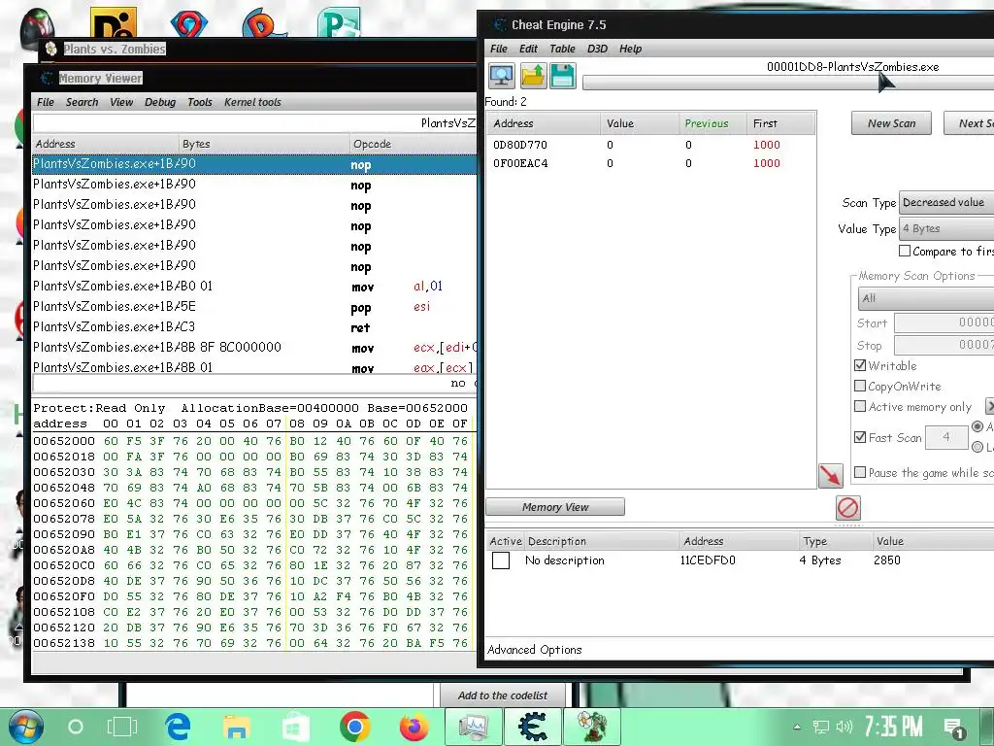The width and height of the screenshot is (994, 746).
Task: Select the lower Fast Scan radio button
Action: click(x=977, y=447)
